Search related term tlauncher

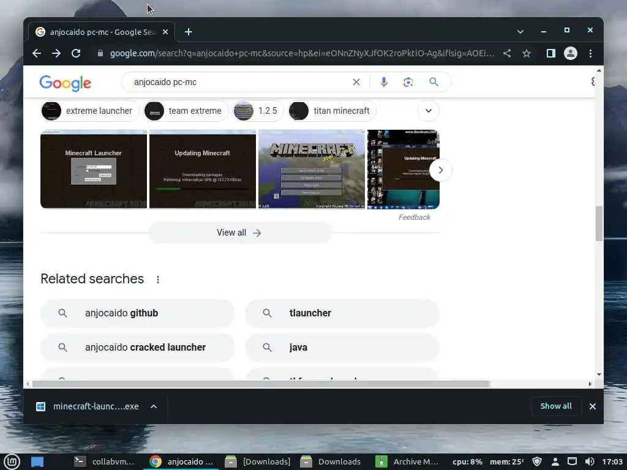342,313
